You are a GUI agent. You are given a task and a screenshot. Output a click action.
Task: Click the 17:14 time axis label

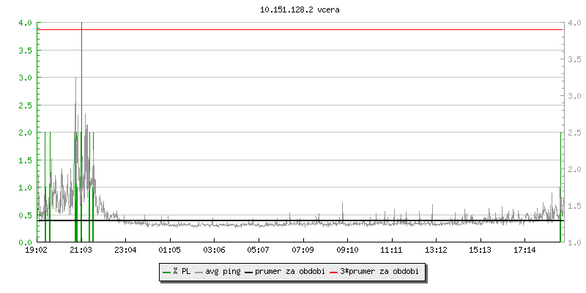[524, 251]
